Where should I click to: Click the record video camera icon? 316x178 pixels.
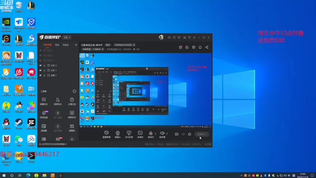pyautogui.click(x=177, y=134)
